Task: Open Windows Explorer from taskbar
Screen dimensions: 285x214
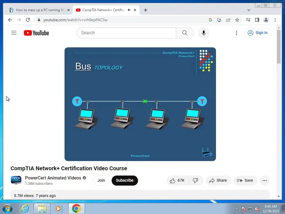Action: point(42,208)
